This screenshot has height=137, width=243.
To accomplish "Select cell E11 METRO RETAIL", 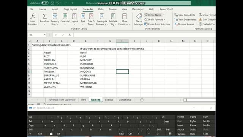I will [x=86, y=83].
